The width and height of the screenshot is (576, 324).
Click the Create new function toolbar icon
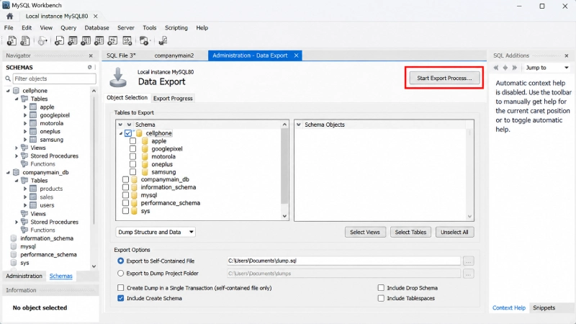tap(112, 41)
